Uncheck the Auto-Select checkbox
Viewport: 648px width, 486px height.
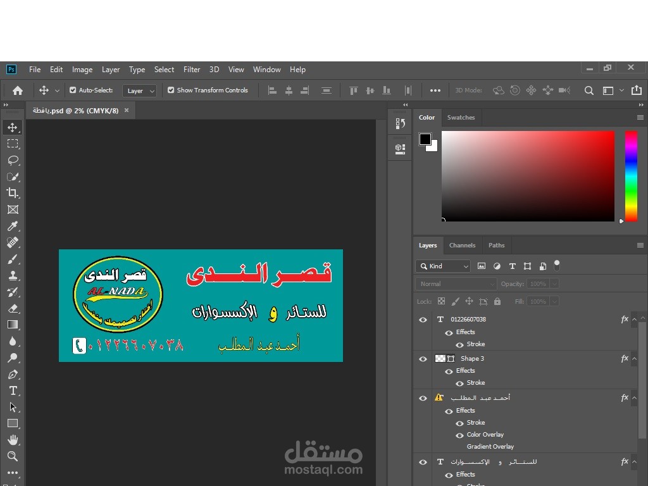(x=73, y=90)
